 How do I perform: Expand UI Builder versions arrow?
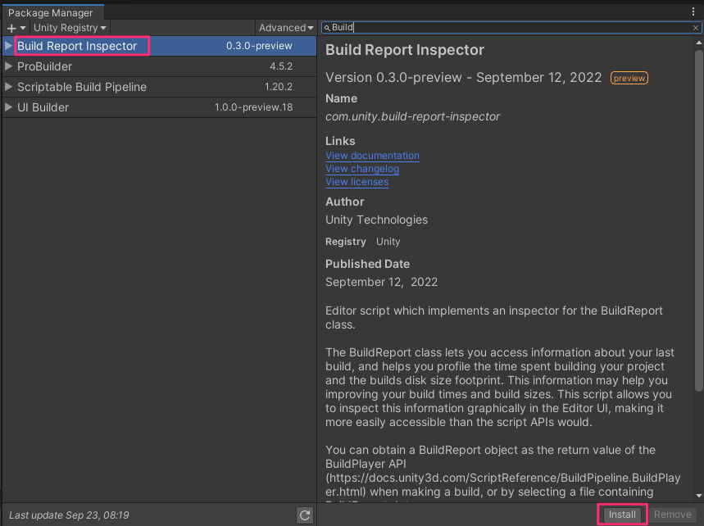(x=8, y=107)
